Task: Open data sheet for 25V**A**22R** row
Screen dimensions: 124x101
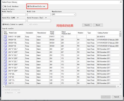Action: 5,58
